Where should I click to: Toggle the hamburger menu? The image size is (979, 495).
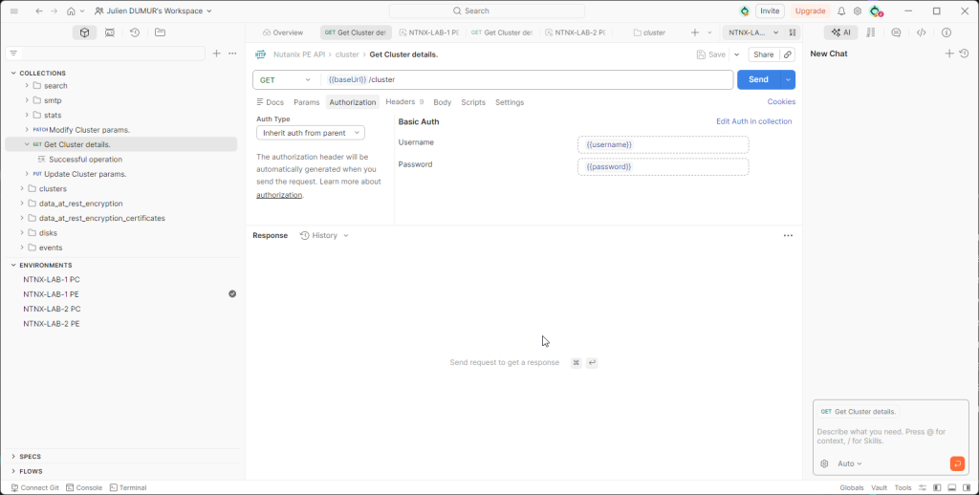(x=13, y=11)
